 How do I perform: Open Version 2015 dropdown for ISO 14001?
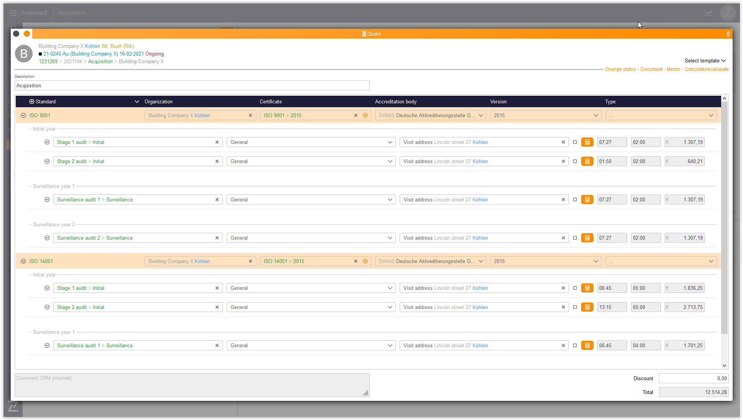(x=545, y=261)
